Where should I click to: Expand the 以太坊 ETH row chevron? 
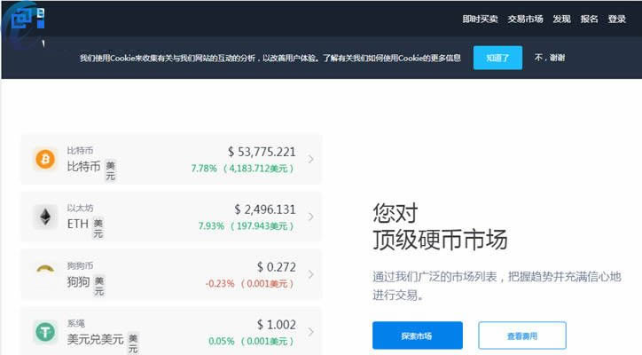pos(310,217)
